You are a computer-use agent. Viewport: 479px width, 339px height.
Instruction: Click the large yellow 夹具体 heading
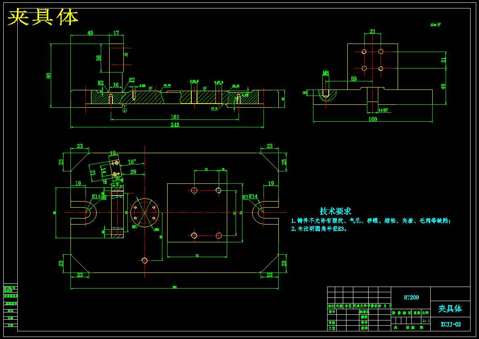coord(43,17)
